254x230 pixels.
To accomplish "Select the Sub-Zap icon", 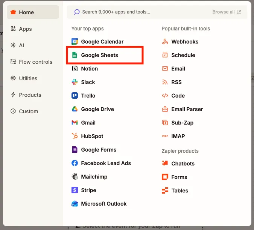I will point(165,123).
